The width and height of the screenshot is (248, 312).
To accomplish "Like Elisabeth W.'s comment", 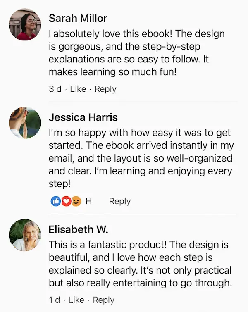I will 76,300.
